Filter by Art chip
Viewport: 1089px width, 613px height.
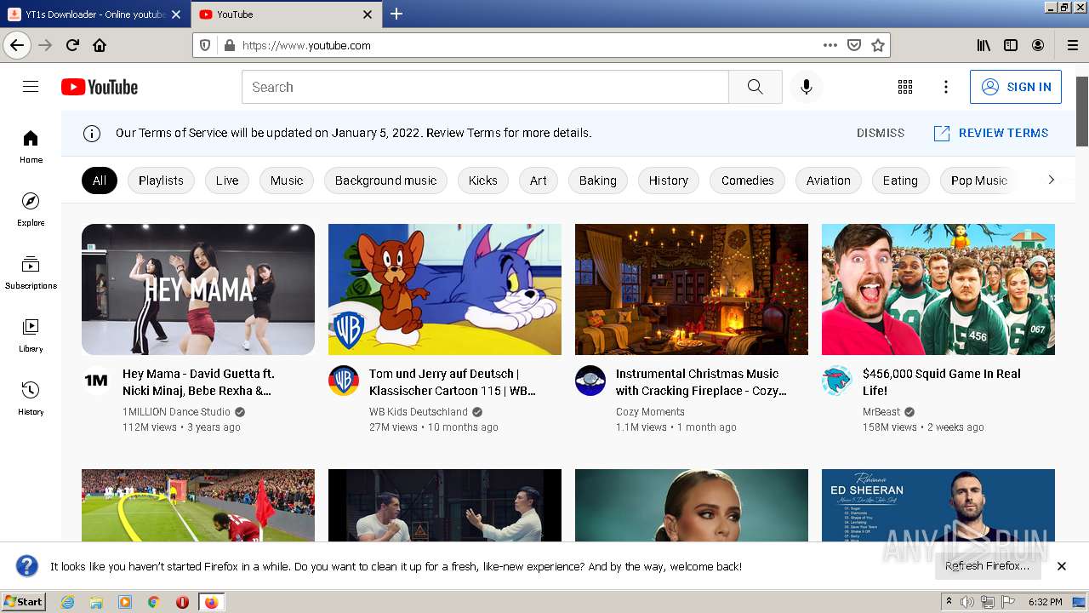point(539,180)
